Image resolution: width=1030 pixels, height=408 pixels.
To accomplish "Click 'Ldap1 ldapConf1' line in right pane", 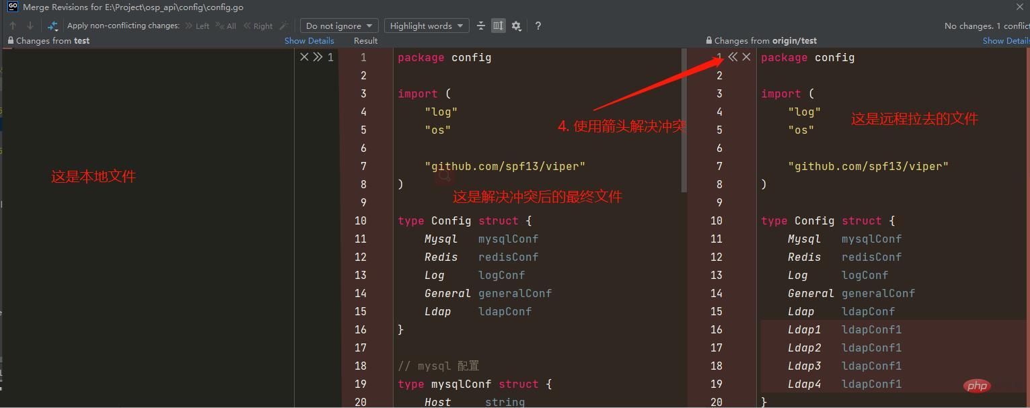I will (844, 329).
